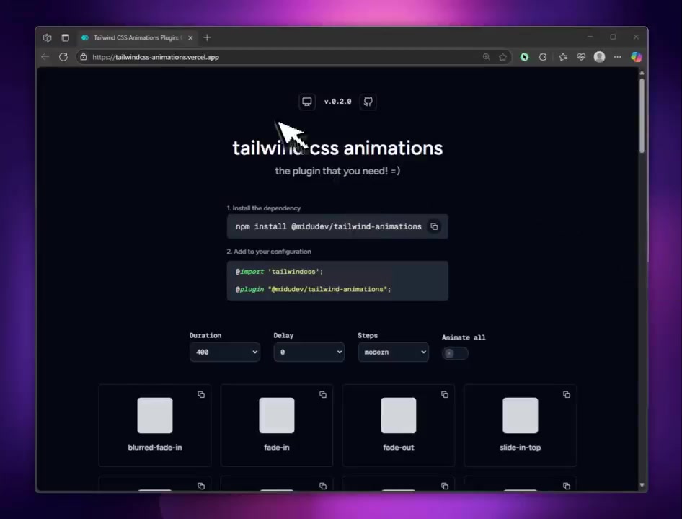Copy the fade-in animation class

[x=323, y=394]
